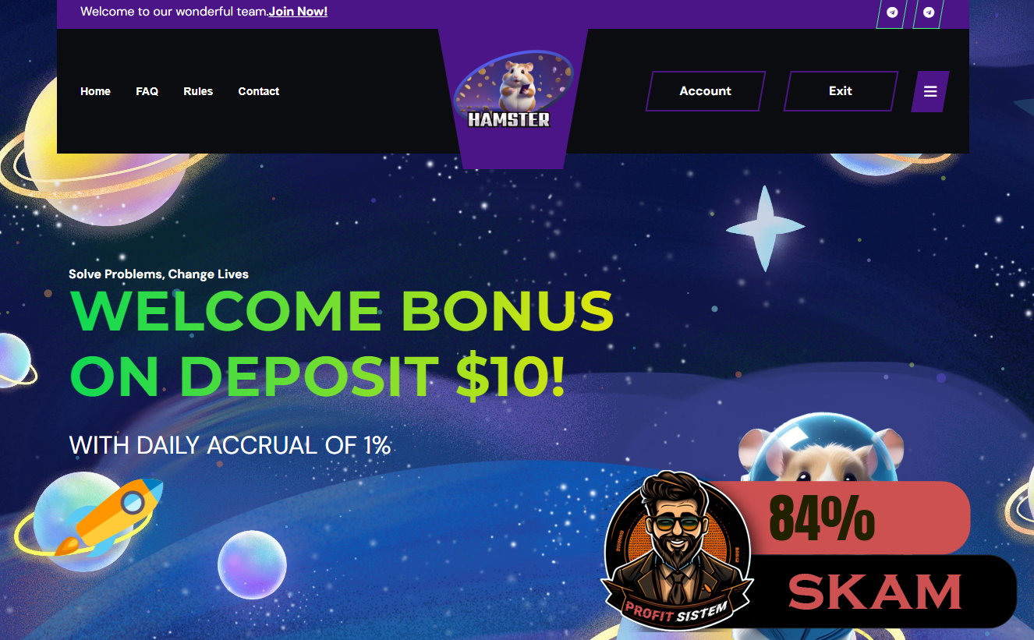Open the hamburger menu icon
Screen dimensions: 1034x640
tap(930, 91)
